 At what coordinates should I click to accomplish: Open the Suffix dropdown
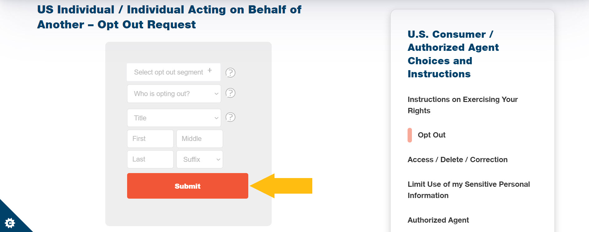tap(200, 159)
